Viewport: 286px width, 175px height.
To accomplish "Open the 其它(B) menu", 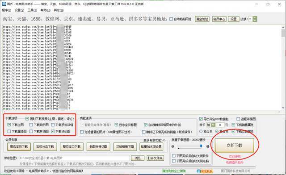I will tap(59, 10).
